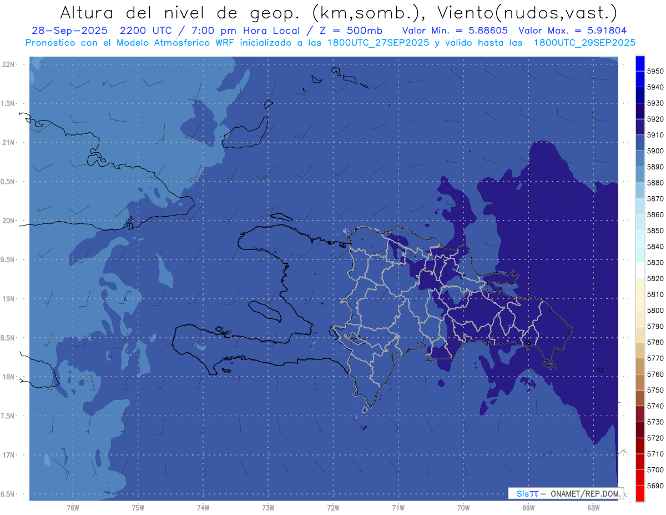The width and height of the screenshot is (666, 515).
Task: Click the longitude label '71W'
Action: click(398, 508)
